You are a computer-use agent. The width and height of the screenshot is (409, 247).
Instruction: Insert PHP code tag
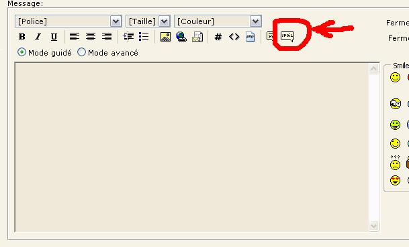250,37
